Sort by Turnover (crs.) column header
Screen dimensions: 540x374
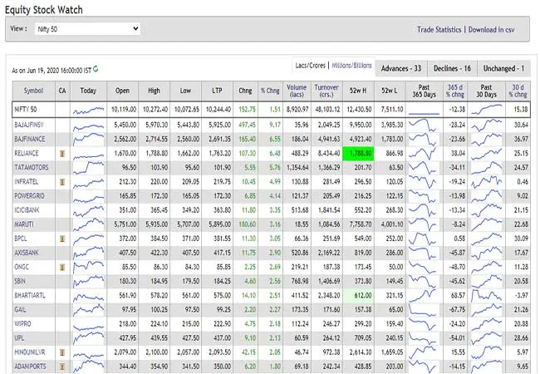coord(326,91)
